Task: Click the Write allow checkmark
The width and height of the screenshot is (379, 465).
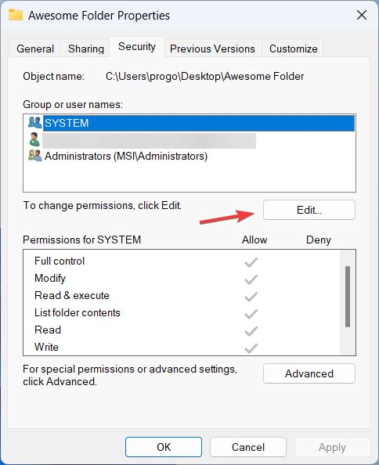Action: tap(251, 348)
